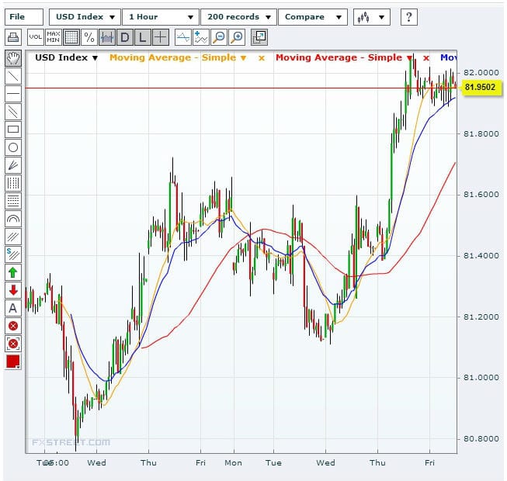The image size is (507, 481).
Task: Open the candlestick chart type dropdown
Action: pos(372,17)
